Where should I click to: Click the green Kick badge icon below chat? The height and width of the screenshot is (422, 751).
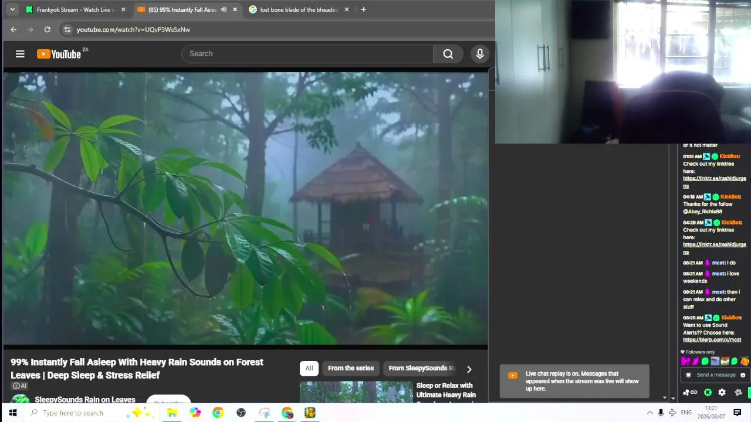coord(708,393)
